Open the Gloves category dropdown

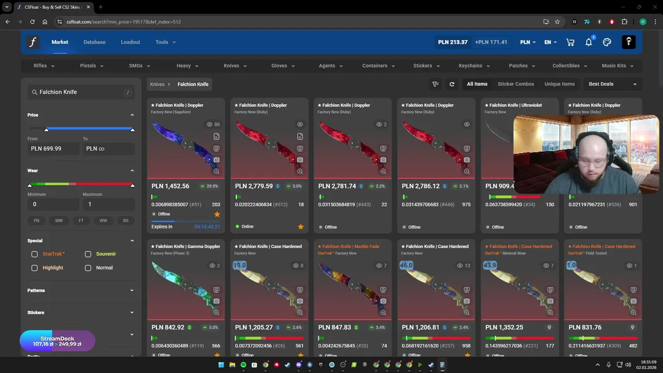click(283, 66)
